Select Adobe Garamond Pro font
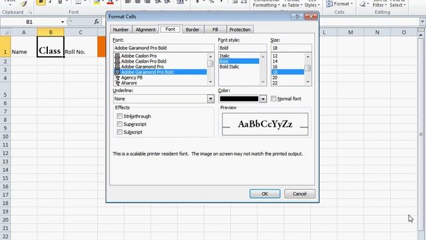The height and width of the screenshot is (240, 426). tap(142, 67)
